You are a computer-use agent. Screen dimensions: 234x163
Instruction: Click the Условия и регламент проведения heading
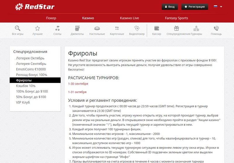click(x=102, y=100)
